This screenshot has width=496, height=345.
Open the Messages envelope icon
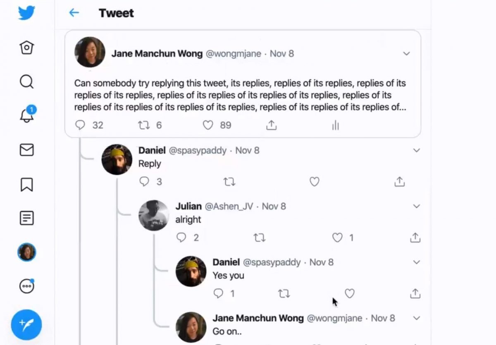click(26, 150)
